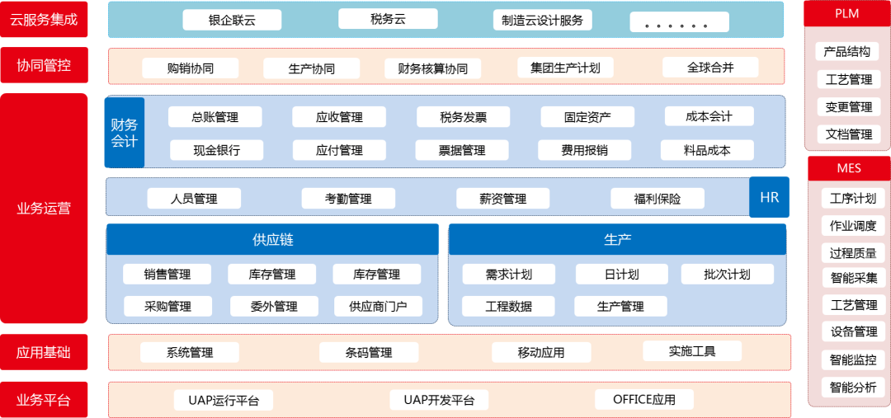Open the 税务云 box
The width and height of the screenshot is (891, 418).
(388, 19)
